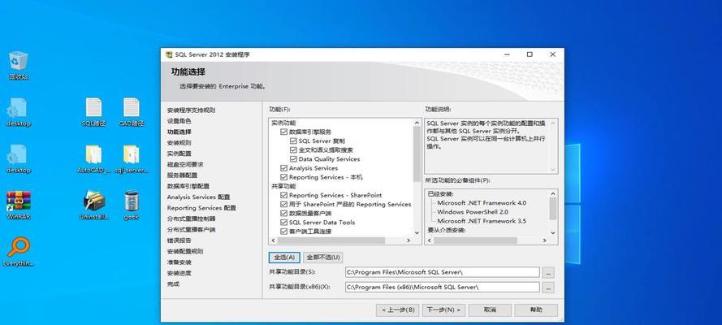722x325 pixels.
Task: Browse for the 共享功能目录(x86) folder
Action: [x=548, y=288]
